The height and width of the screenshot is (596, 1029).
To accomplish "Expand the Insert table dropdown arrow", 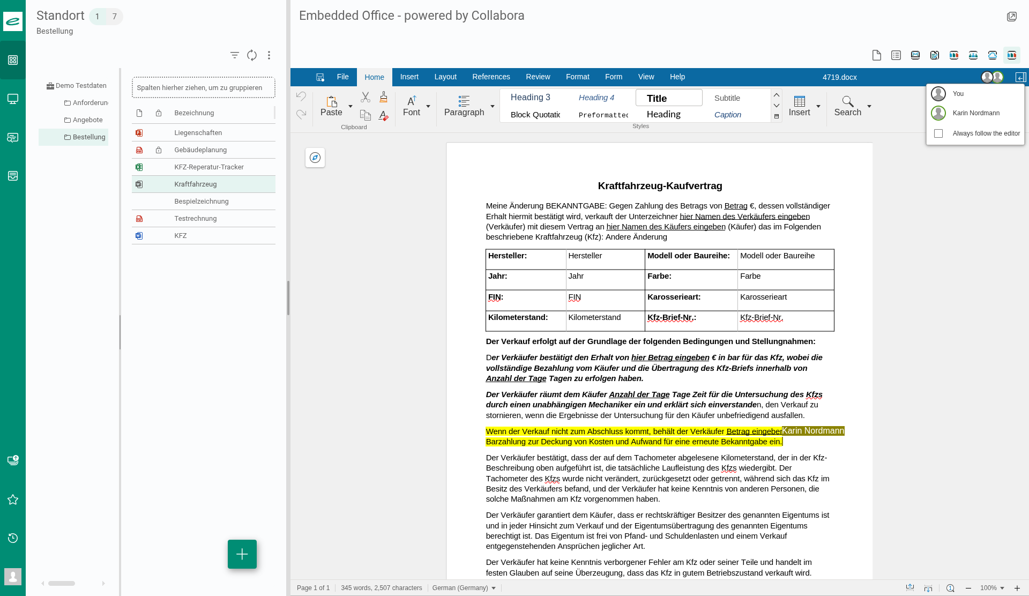I will coord(818,106).
